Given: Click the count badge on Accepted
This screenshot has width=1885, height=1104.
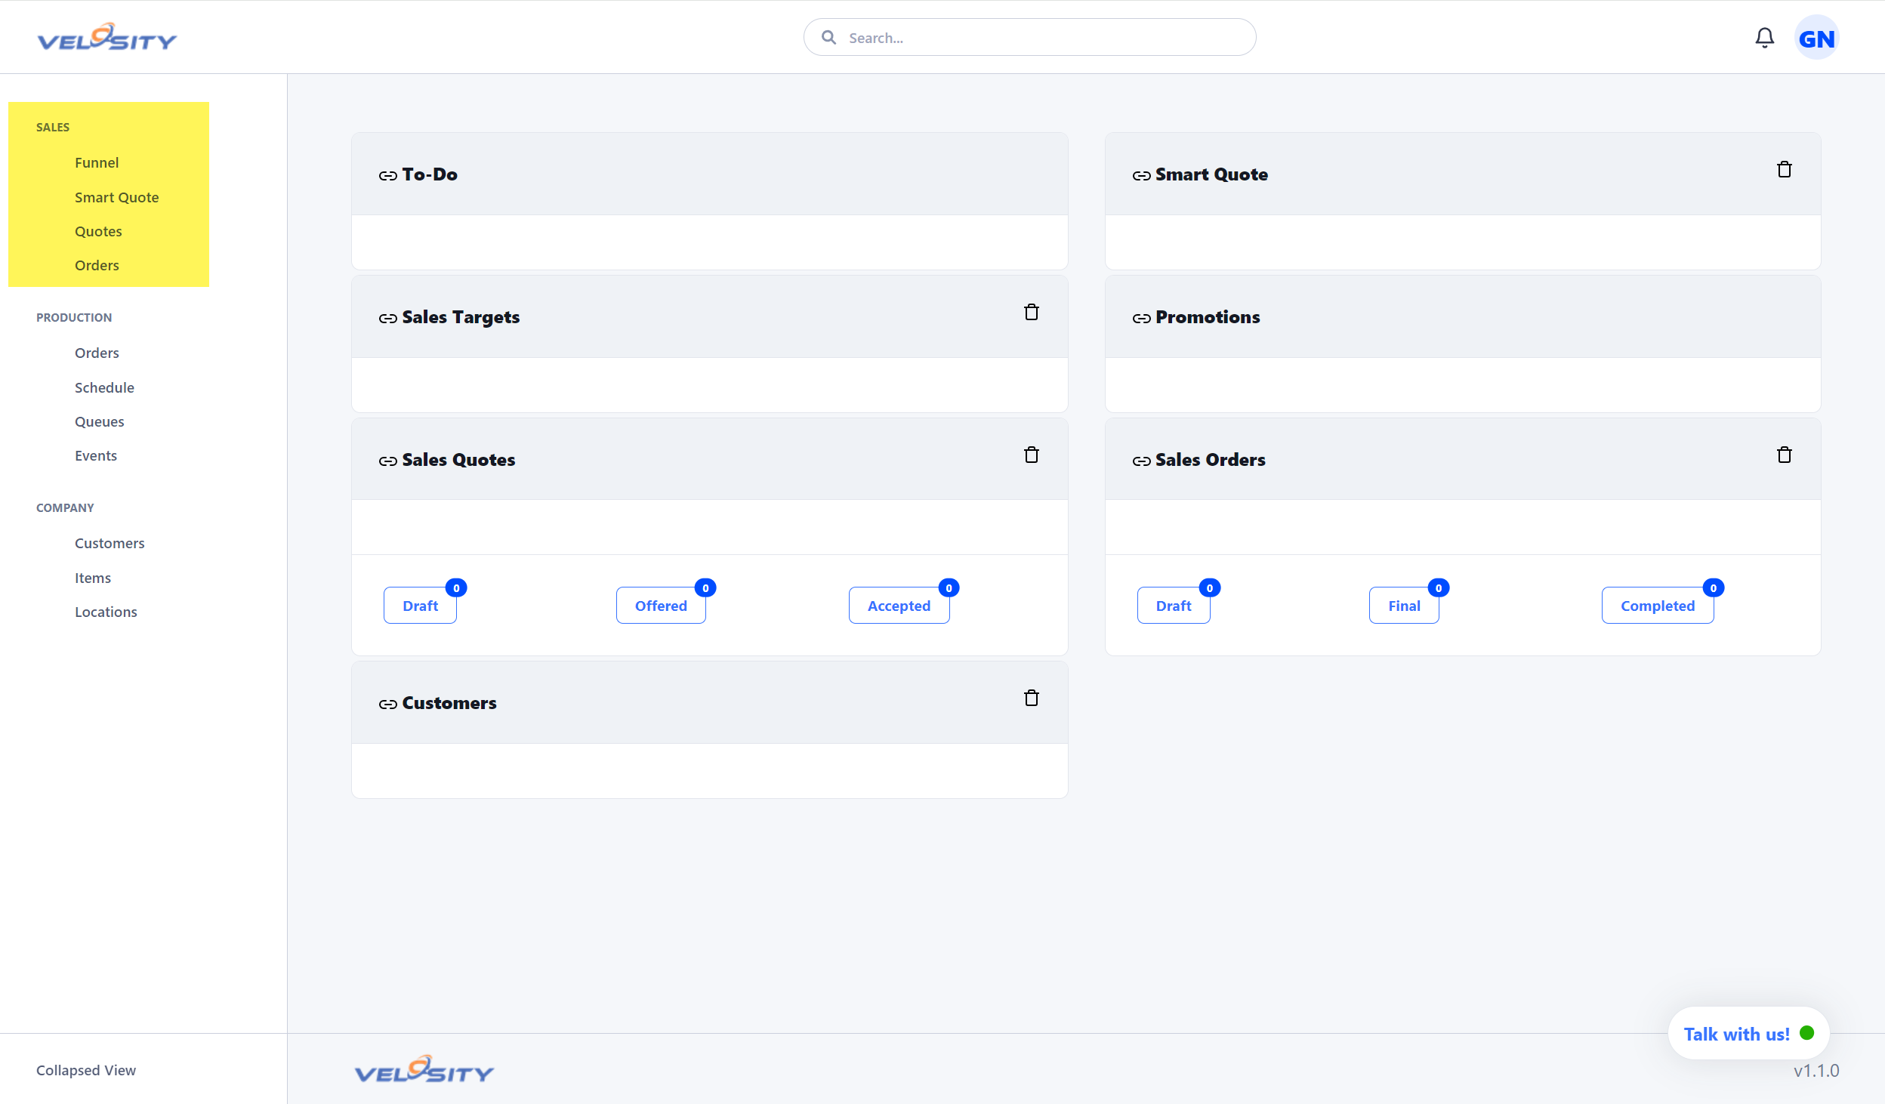Looking at the screenshot, I should (x=949, y=587).
